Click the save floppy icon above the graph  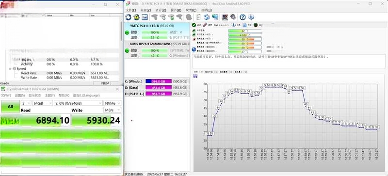[x=195, y=76]
